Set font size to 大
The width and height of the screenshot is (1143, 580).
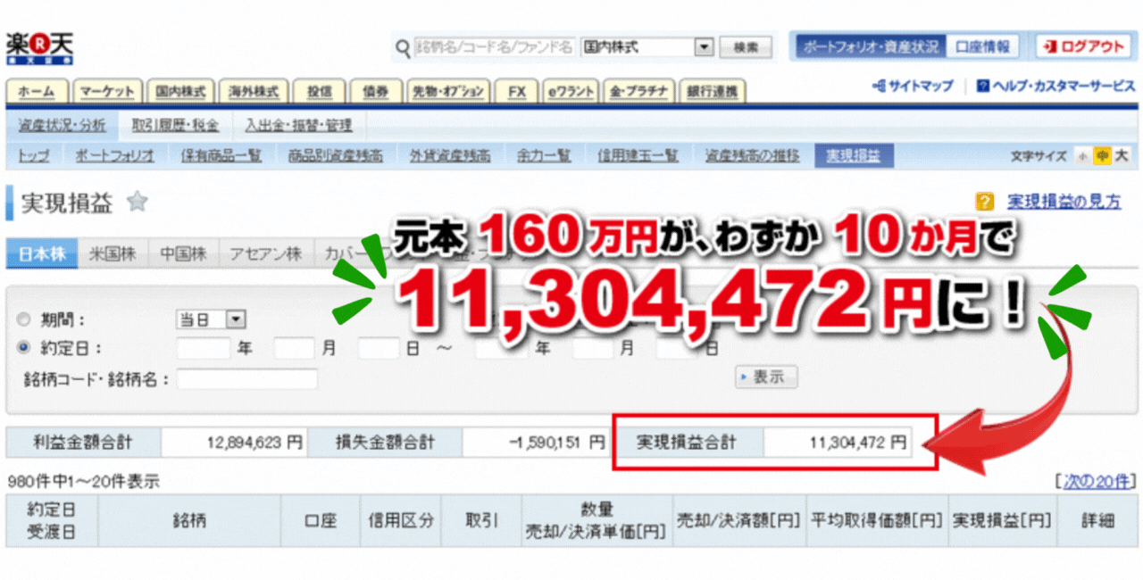pyautogui.click(x=1122, y=156)
